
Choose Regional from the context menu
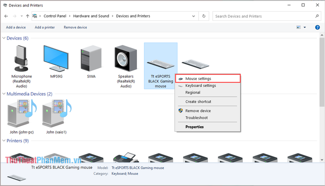point(207,92)
